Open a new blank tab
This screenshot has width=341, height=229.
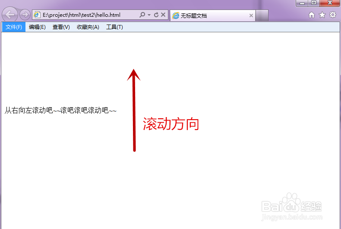(262, 15)
